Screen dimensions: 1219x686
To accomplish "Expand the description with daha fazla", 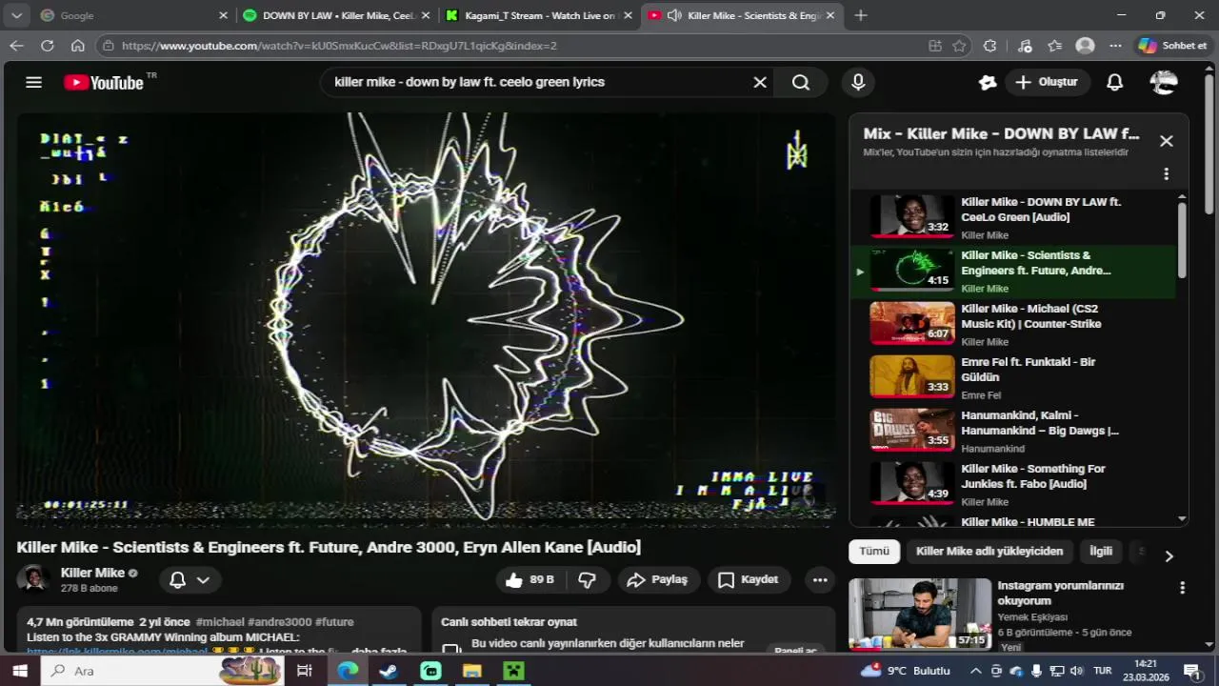I will (x=379, y=652).
